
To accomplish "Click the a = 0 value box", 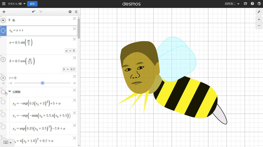I will (70, 51).
